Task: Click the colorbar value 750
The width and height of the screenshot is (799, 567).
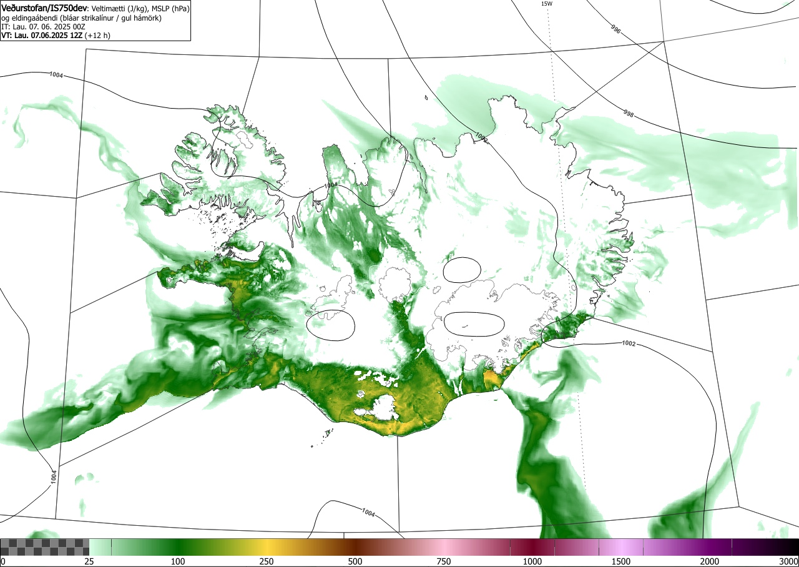Action: 444,561
